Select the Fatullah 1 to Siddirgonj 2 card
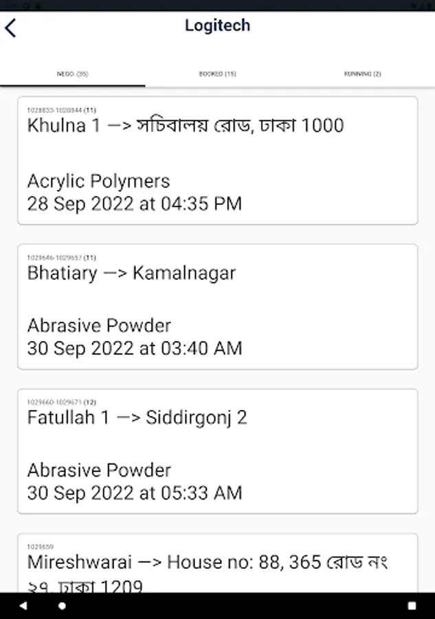 pyautogui.click(x=218, y=451)
